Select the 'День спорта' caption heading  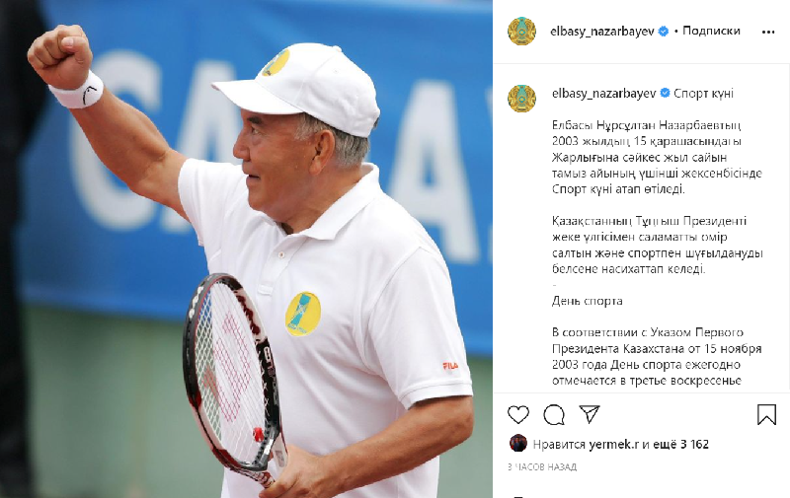587,301
